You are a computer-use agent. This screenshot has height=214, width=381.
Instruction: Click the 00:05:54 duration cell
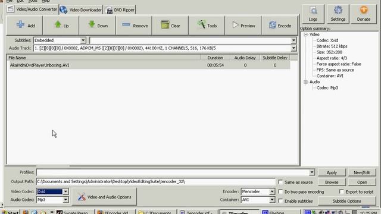216,65
